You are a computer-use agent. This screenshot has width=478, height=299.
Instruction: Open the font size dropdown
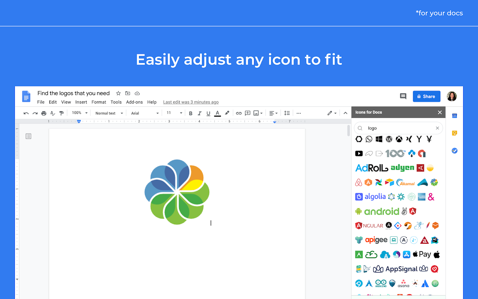[174, 113]
